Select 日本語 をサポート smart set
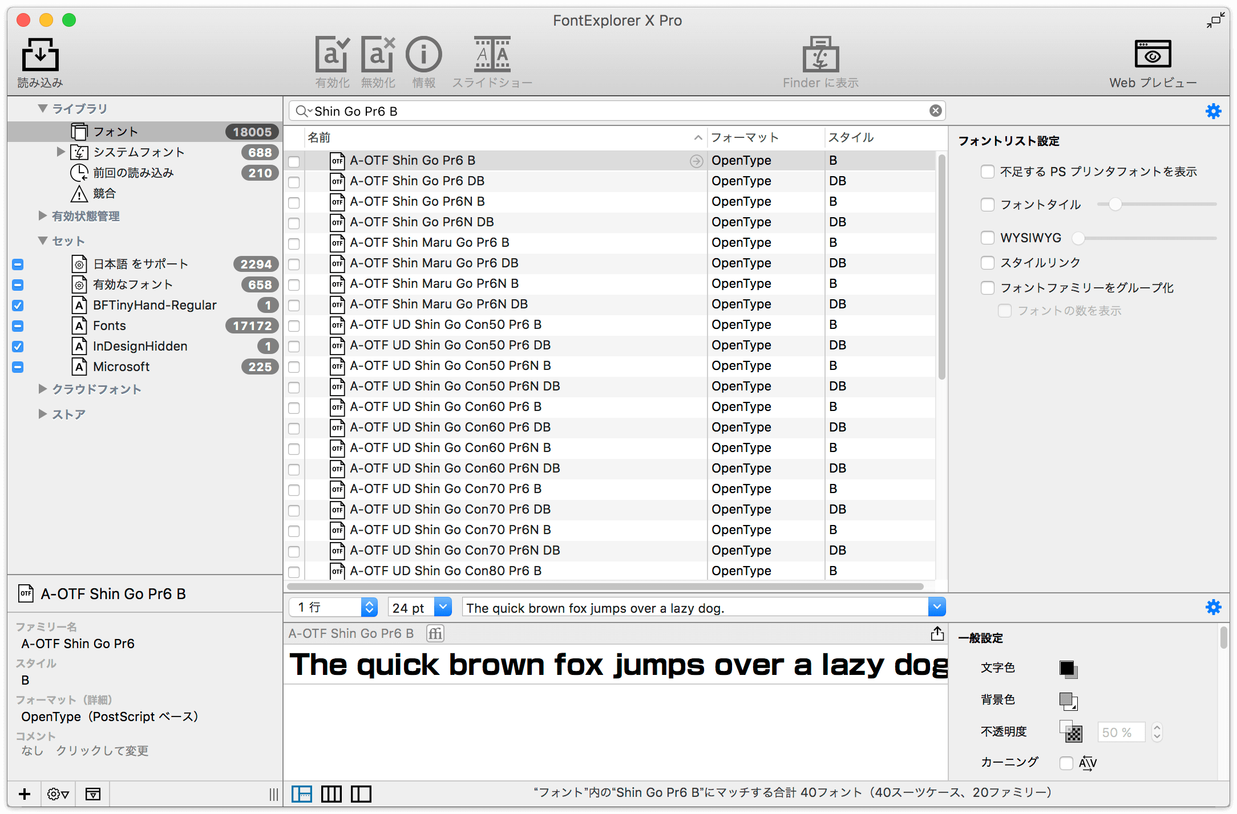The width and height of the screenshot is (1237, 814). coord(145,264)
